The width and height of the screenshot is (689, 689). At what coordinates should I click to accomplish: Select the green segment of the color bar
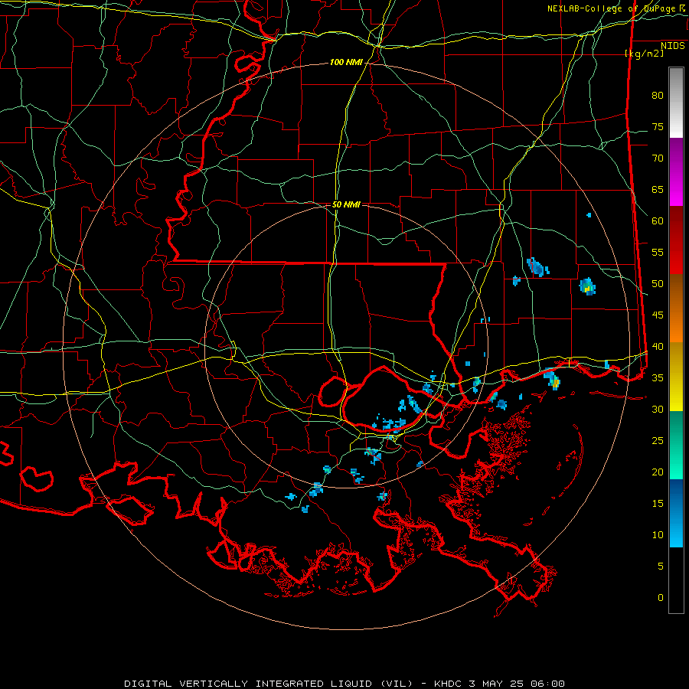tap(676, 445)
